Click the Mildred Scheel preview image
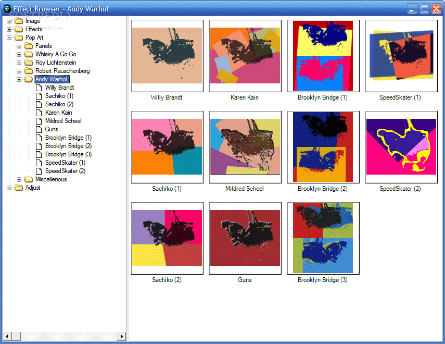Image resolution: width=445 pixels, height=344 pixels. (245, 147)
